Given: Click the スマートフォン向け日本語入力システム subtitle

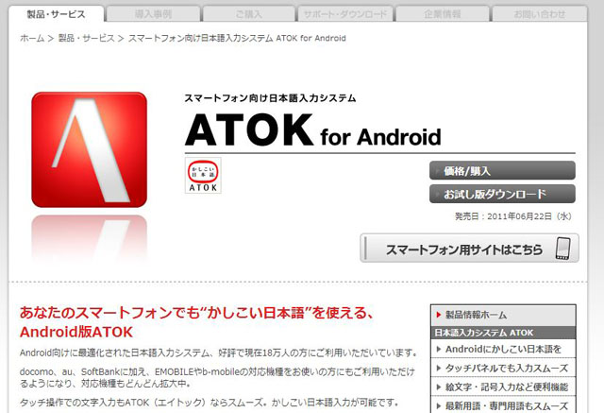Looking at the screenshot, I should point(270,98).
